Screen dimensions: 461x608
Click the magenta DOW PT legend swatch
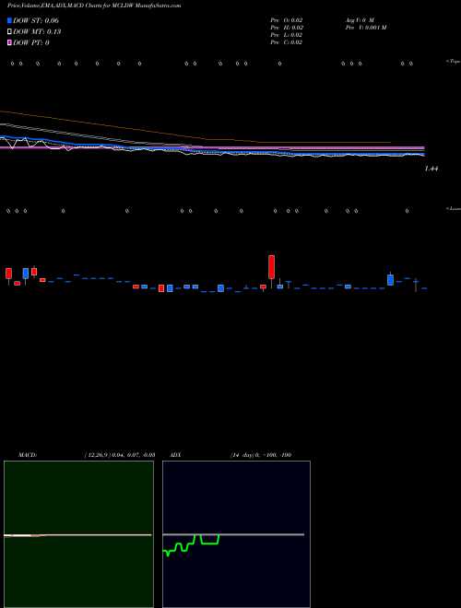click(9, 42)
